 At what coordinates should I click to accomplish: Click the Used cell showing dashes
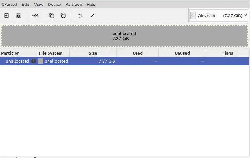(x=155, y=61)
